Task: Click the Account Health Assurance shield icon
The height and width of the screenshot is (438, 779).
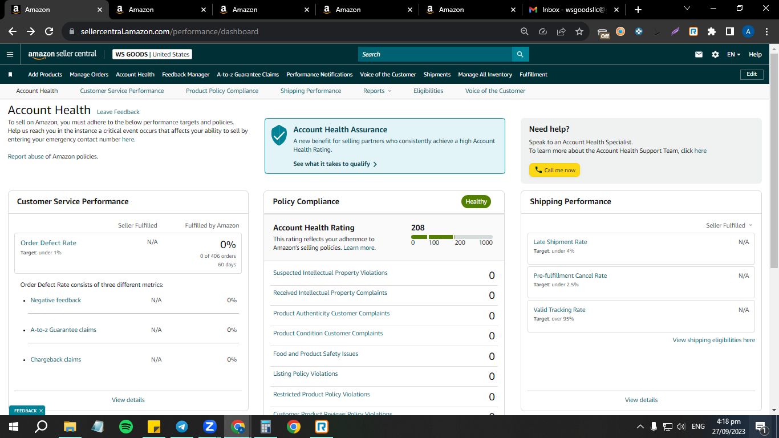Action: point(279,135)
